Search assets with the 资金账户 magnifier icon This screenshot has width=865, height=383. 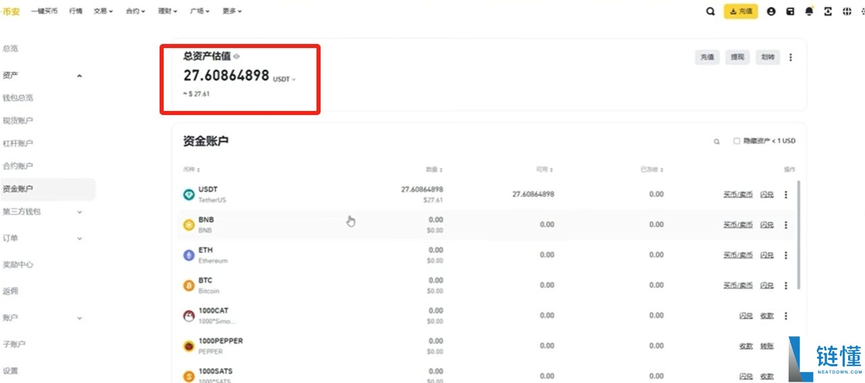coord(717,141)
